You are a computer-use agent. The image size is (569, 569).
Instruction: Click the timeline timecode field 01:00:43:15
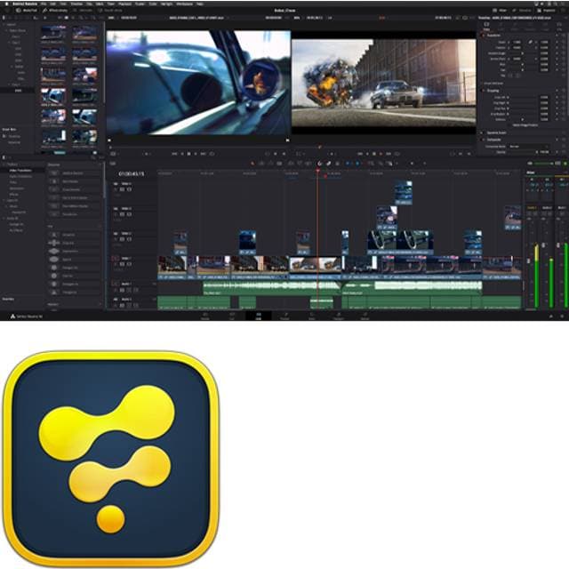coord(132,174)
